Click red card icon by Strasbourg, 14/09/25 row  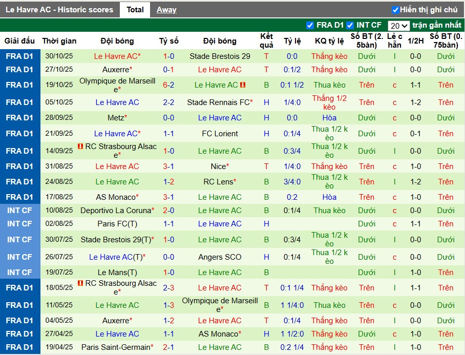click(x=80, y=147)
